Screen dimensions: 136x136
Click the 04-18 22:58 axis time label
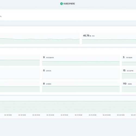pyautogui.click(x=36, y=115)
